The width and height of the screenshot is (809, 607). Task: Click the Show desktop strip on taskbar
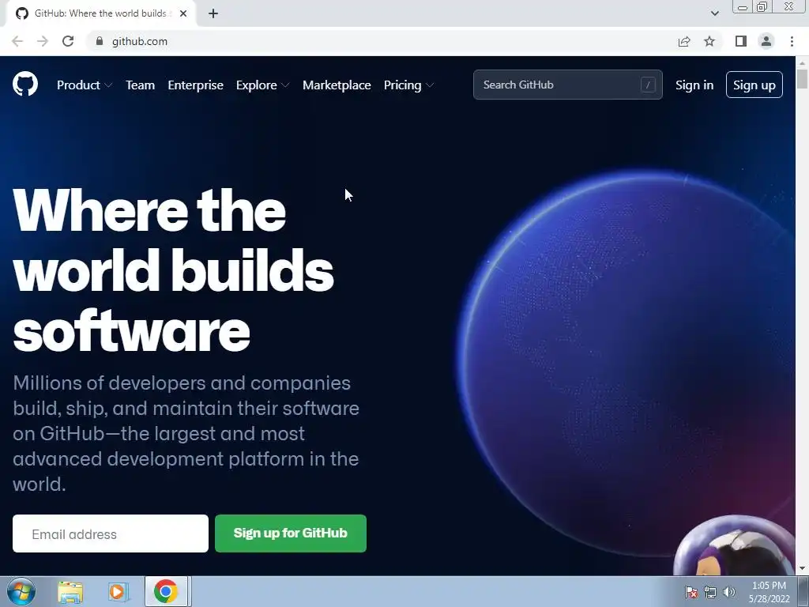coord(803,591)
